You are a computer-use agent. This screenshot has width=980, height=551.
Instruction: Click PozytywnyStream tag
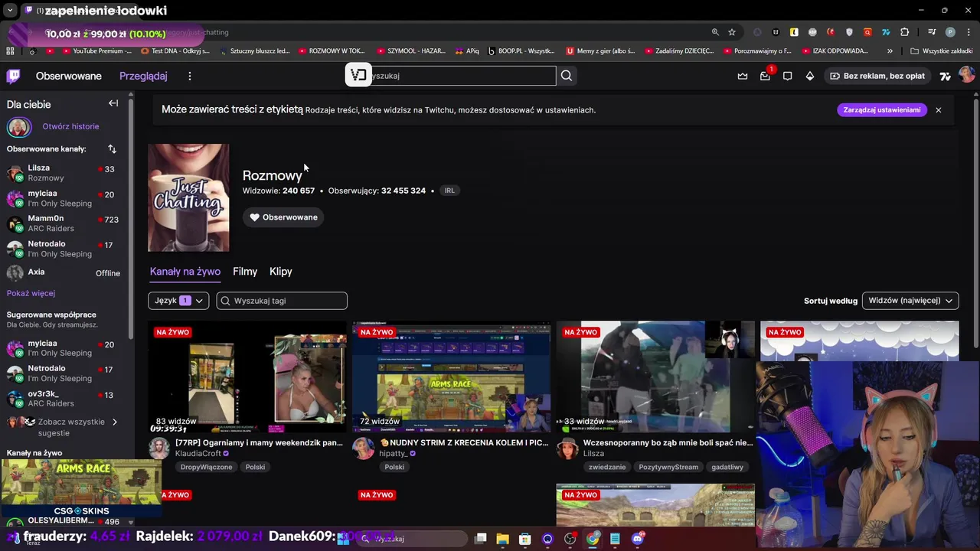pos(668,467)
